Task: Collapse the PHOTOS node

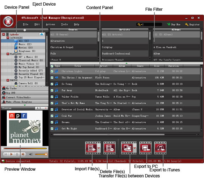Action: click(8, 80)
